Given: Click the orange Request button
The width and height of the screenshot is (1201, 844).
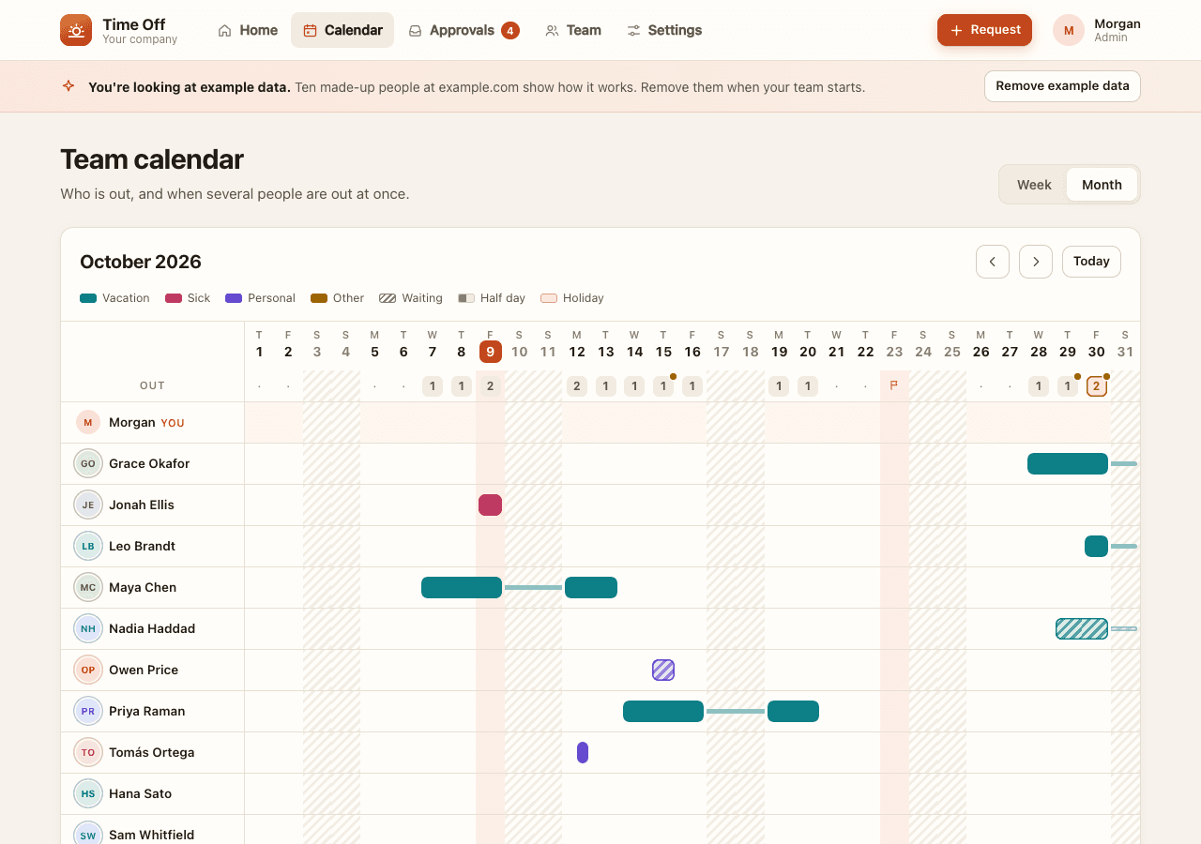Looking at the screenshot, I should point(984,30).
